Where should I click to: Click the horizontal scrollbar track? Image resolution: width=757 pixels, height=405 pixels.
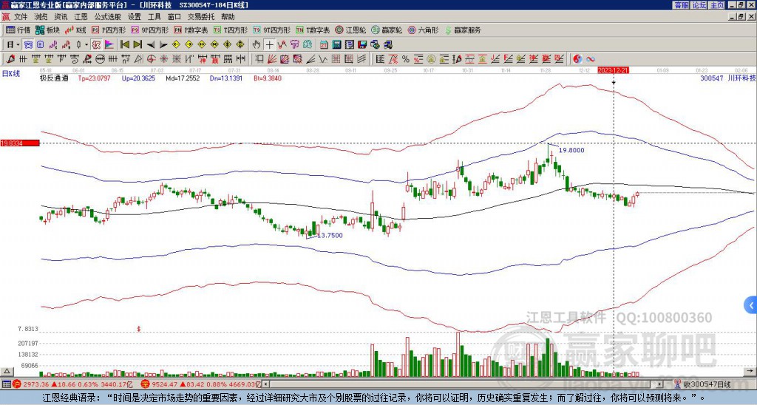click(463, 384)
